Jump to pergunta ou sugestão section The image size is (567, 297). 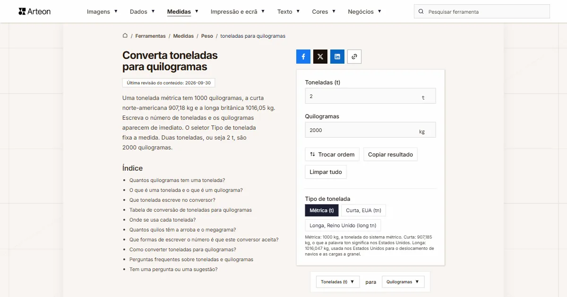pos(173,269)
